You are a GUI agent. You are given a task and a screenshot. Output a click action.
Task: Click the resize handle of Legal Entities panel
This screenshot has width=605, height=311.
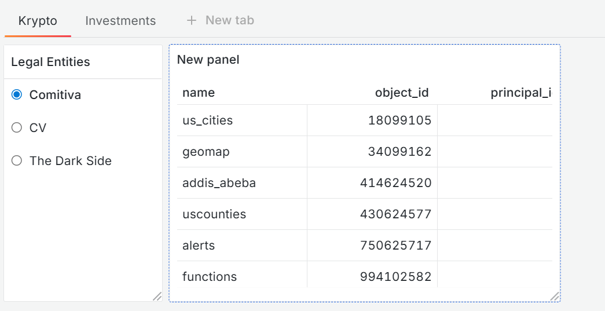click(x=156, y=296)
